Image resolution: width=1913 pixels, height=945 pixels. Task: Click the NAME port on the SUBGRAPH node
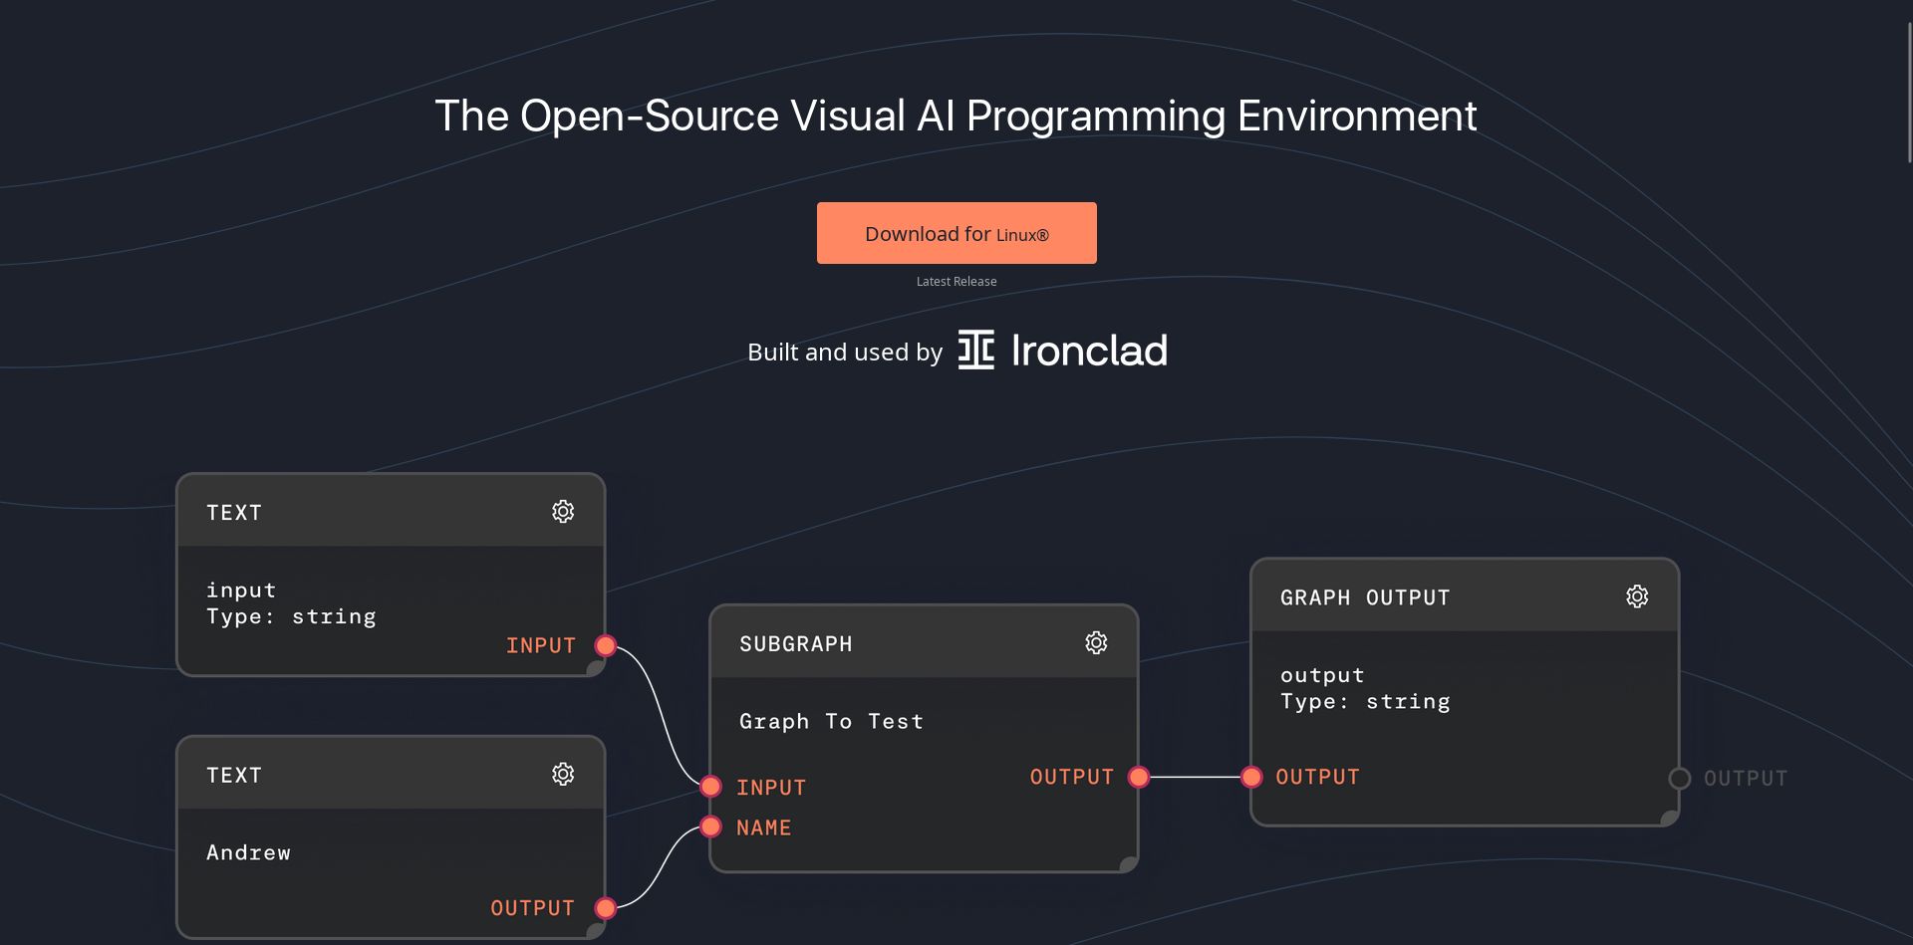coord(709,826)
